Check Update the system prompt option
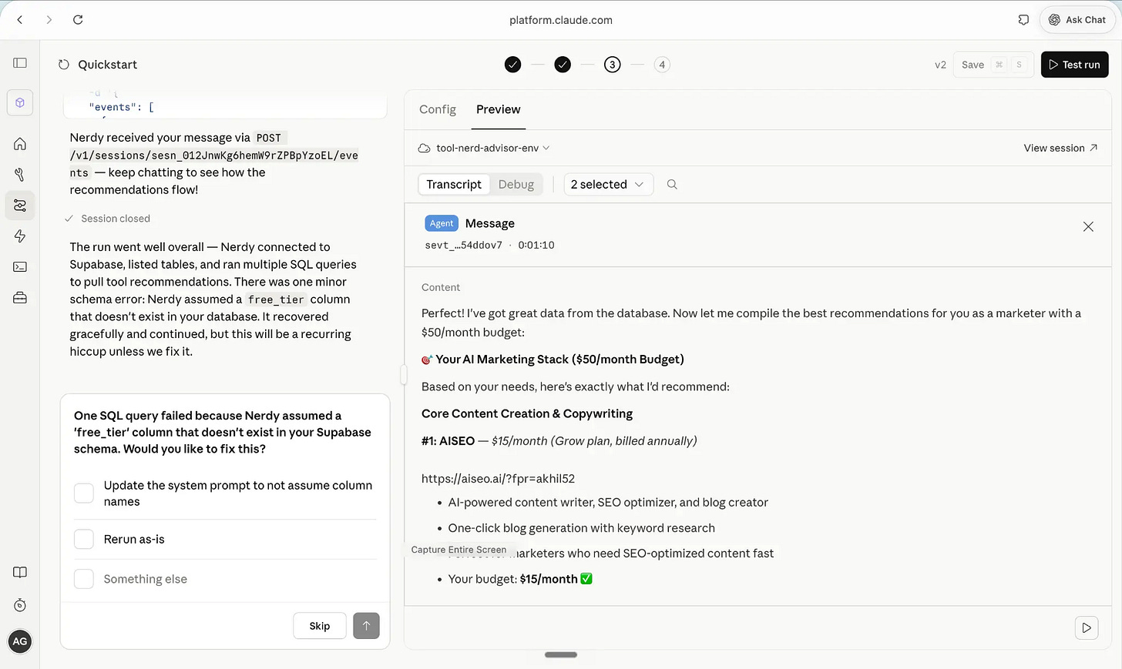1122x669 pixels. [84, 493]
